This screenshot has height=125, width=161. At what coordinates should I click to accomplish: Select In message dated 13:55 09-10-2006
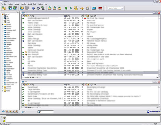(x=90, y=73)
